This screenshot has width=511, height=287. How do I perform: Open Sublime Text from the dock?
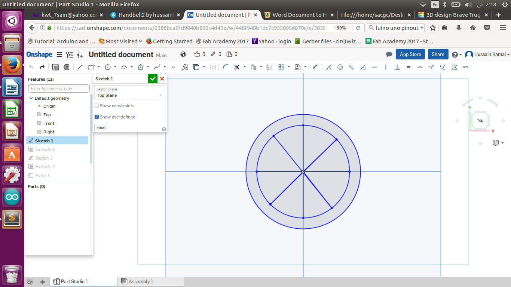[12, 219]
